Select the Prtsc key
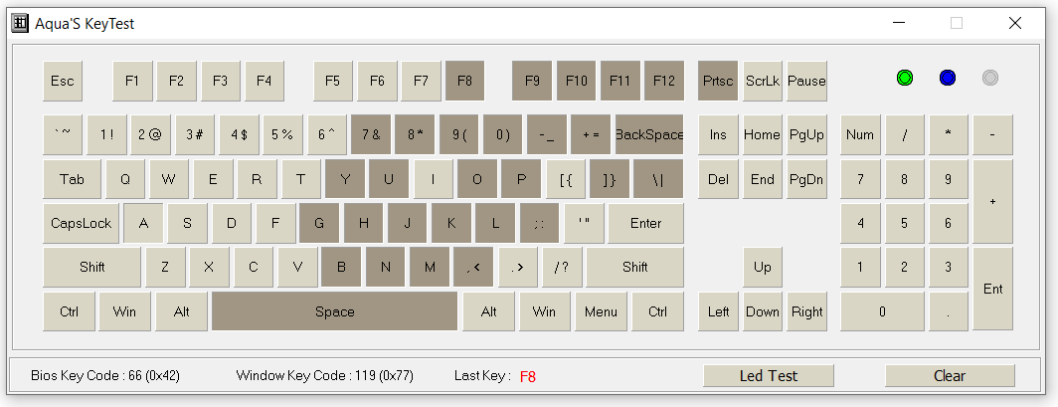Screen dimensions: 1058x407 718,81
